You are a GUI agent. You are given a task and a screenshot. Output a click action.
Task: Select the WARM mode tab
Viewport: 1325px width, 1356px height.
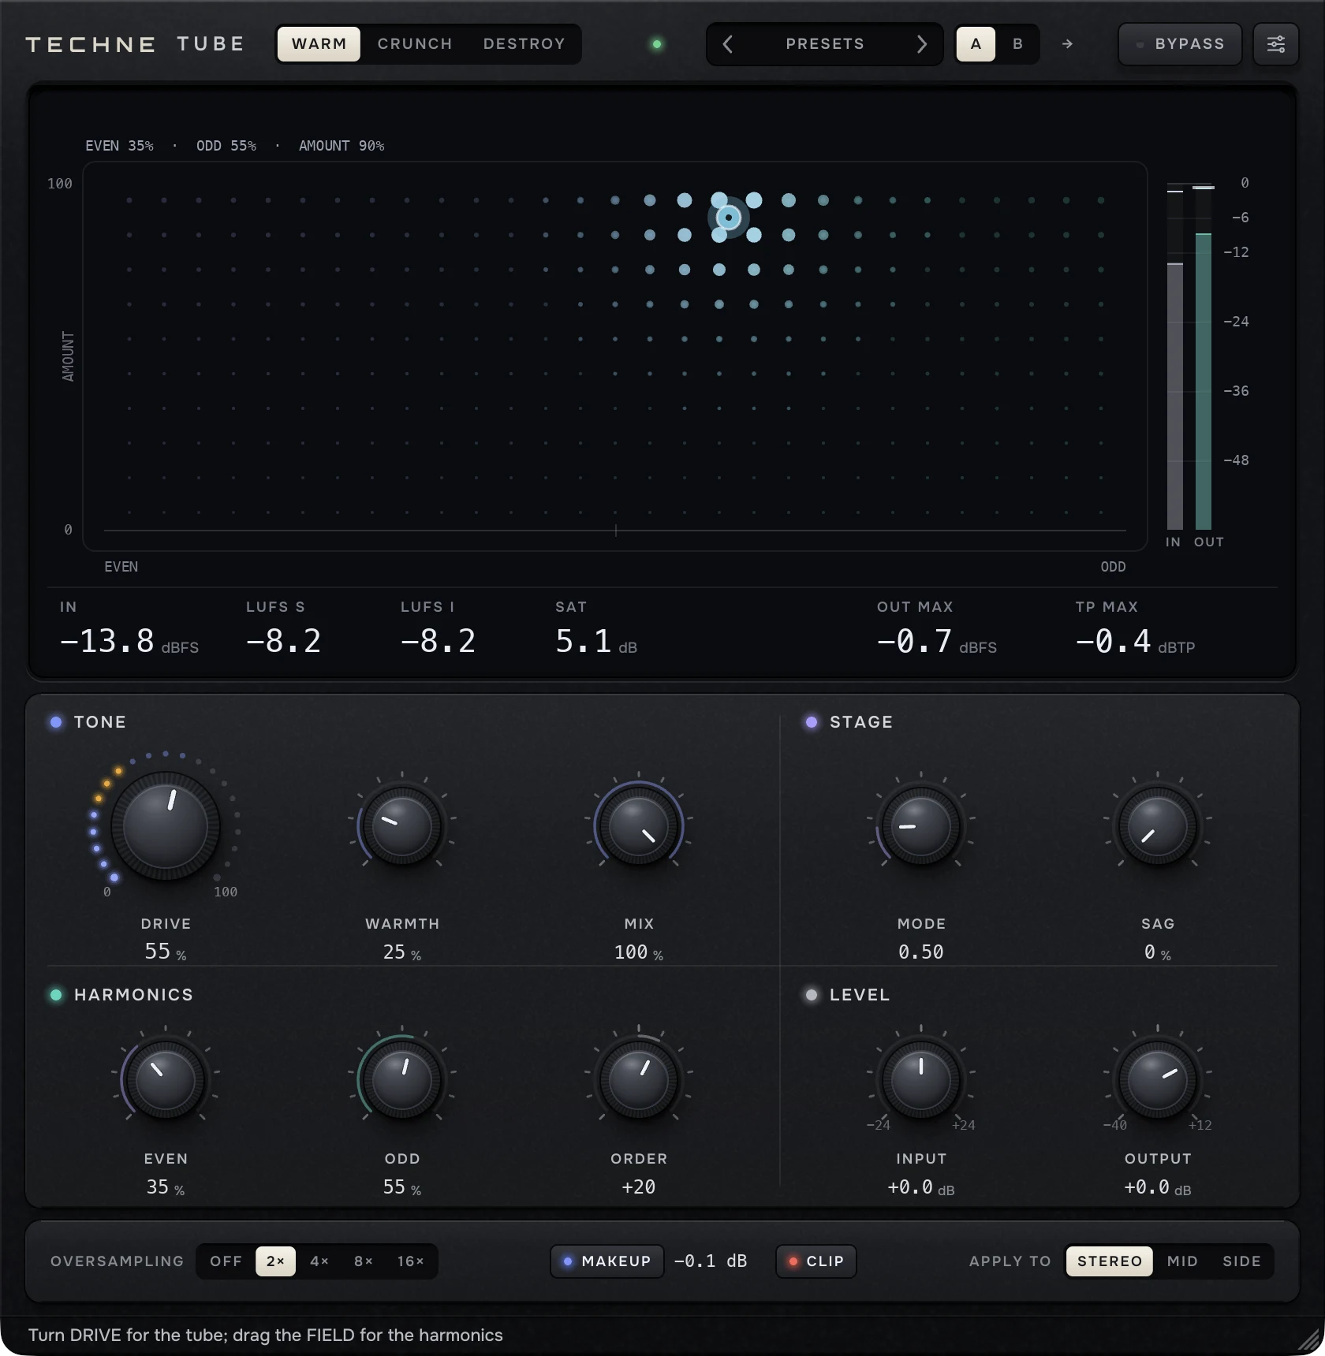319,44
